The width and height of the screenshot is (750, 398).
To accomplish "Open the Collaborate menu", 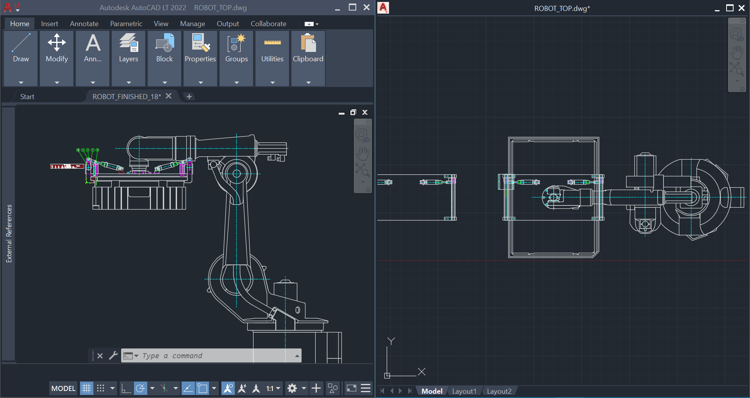I will 268,23.
